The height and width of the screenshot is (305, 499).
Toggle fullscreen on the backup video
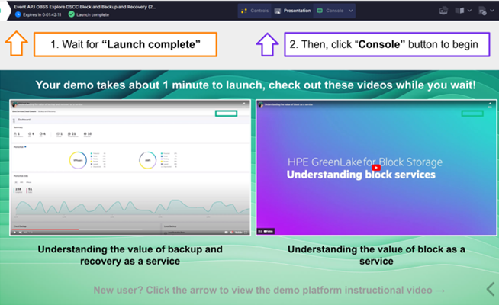[x=246, y=233]
